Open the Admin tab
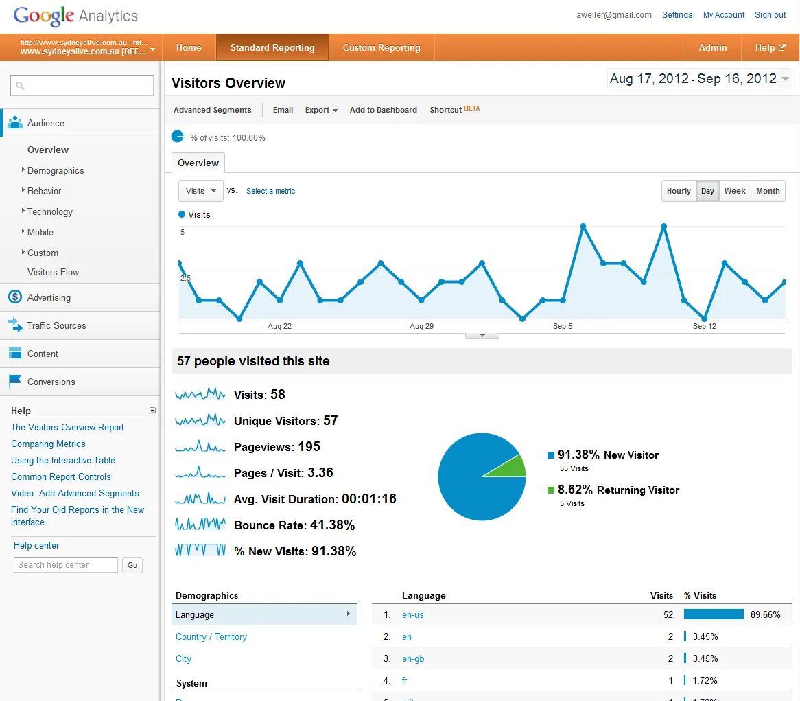 713,47
